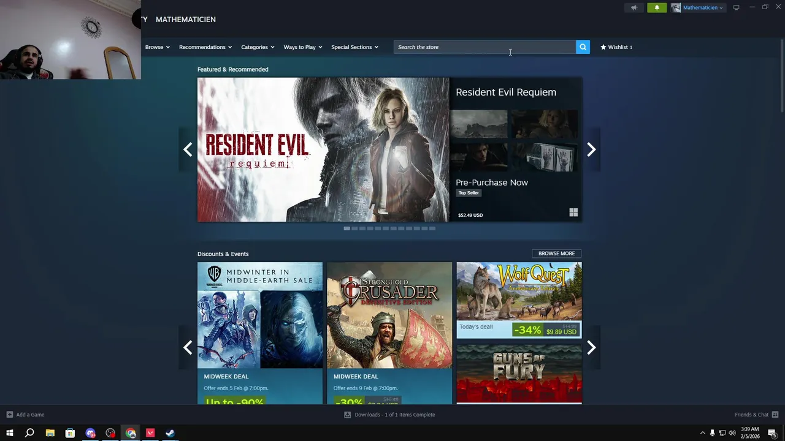Open top-left Resident Evil screenshot thumbnail
The width and height of the screenshot is (785, 441).
[x=479, y=125]
